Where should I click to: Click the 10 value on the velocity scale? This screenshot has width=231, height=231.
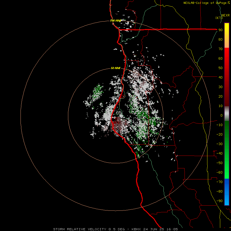tap(220, 106)
